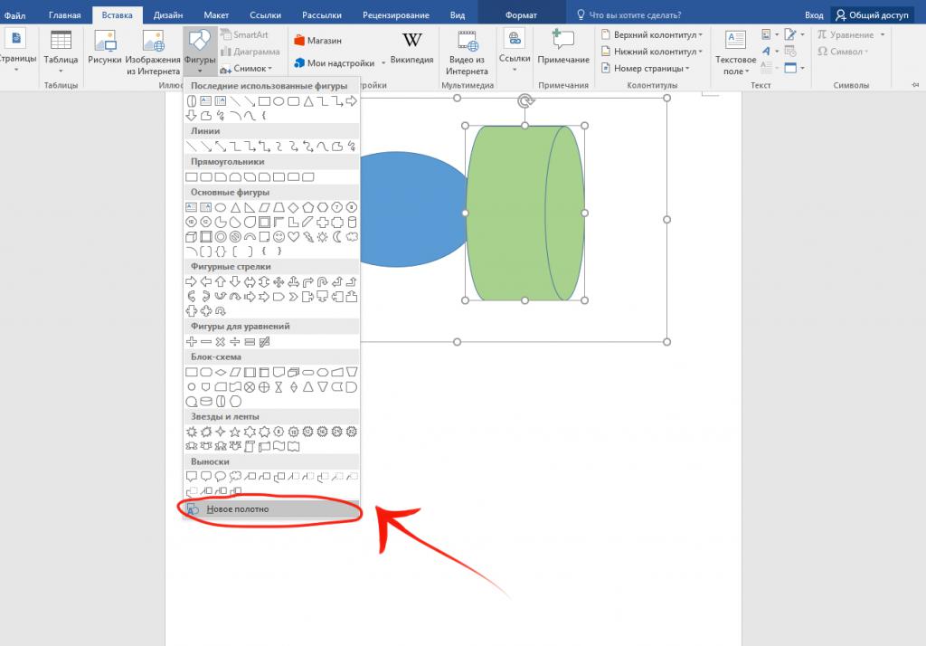Screen dimensions: 926x646
Task: Select the smiley face shape
Action: click(x=279, y=237)
